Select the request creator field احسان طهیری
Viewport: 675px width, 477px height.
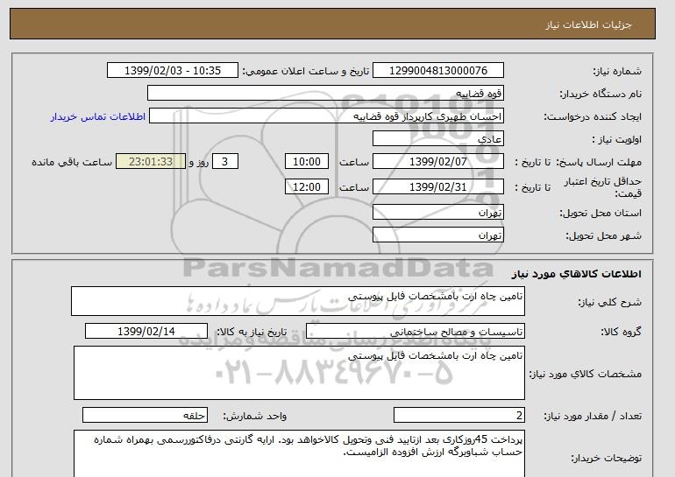[x=326, y=116]
